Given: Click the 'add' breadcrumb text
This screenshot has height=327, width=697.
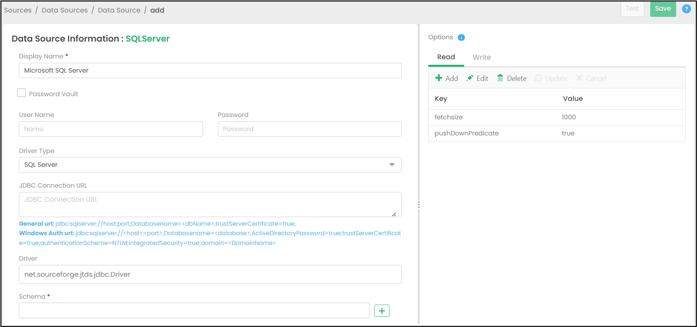Looking at the screenshot, I should 157,10.
